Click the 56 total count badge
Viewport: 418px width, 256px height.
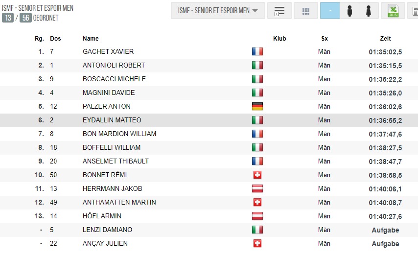[25, 18]
